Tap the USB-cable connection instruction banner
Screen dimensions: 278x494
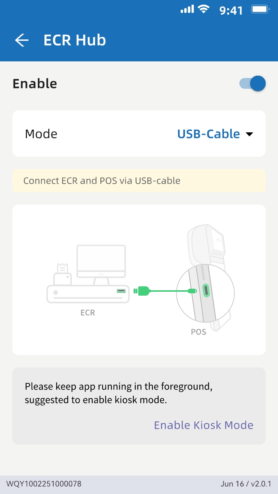pyautogui.click(x=139, y=180)
